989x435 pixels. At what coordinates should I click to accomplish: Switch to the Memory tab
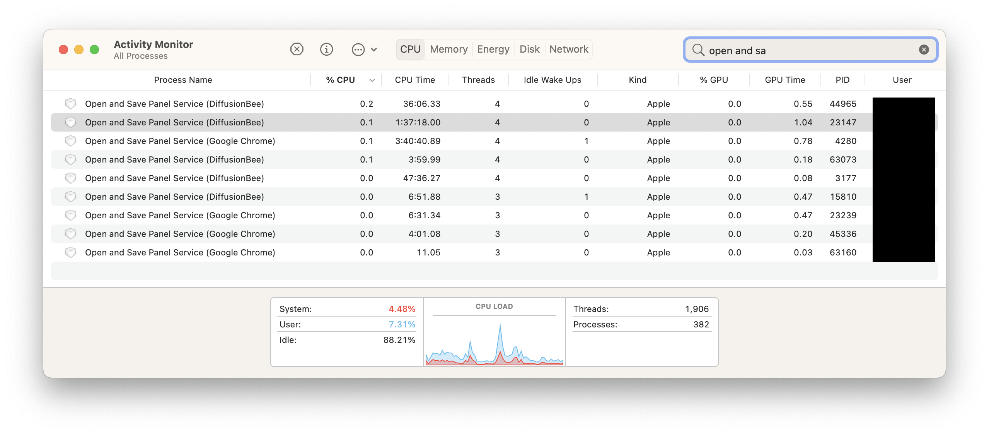click(x=448, y=49)
